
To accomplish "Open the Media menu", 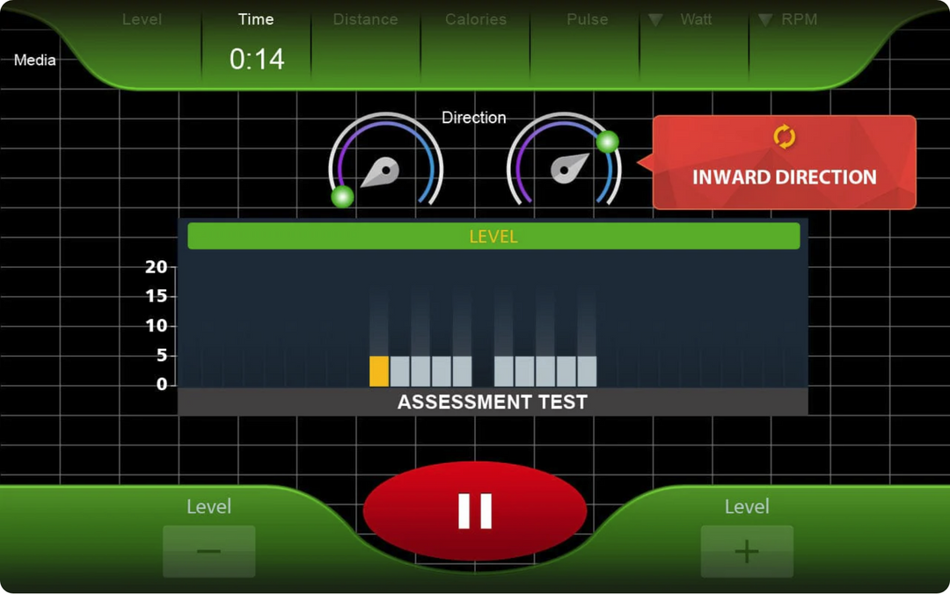I will pos(35,61).
